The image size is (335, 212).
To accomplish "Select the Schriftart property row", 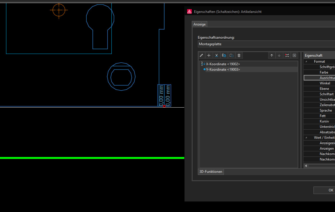I will pos(319,94).
